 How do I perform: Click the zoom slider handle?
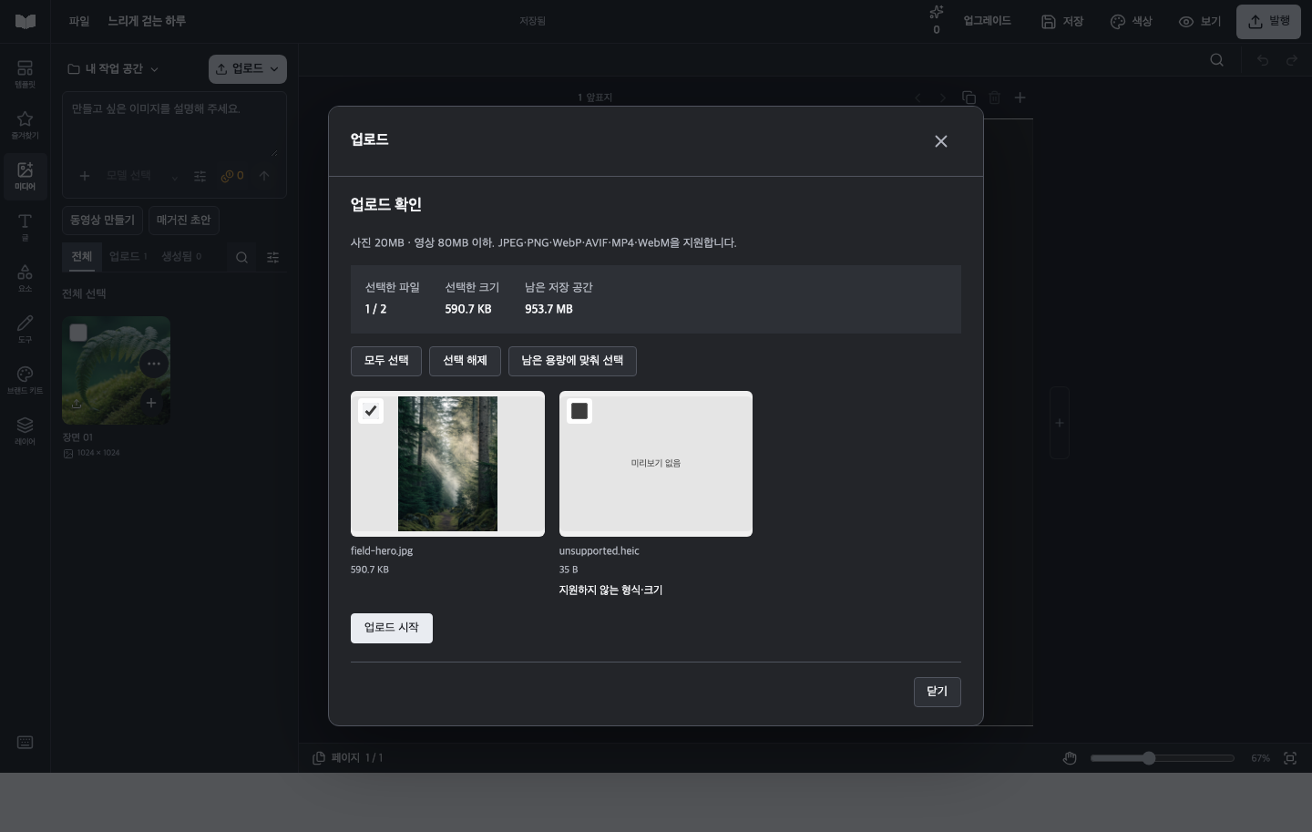[x=1149, y=758]
